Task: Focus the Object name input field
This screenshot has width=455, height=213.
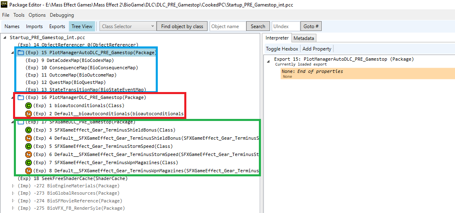Action: 228,26
